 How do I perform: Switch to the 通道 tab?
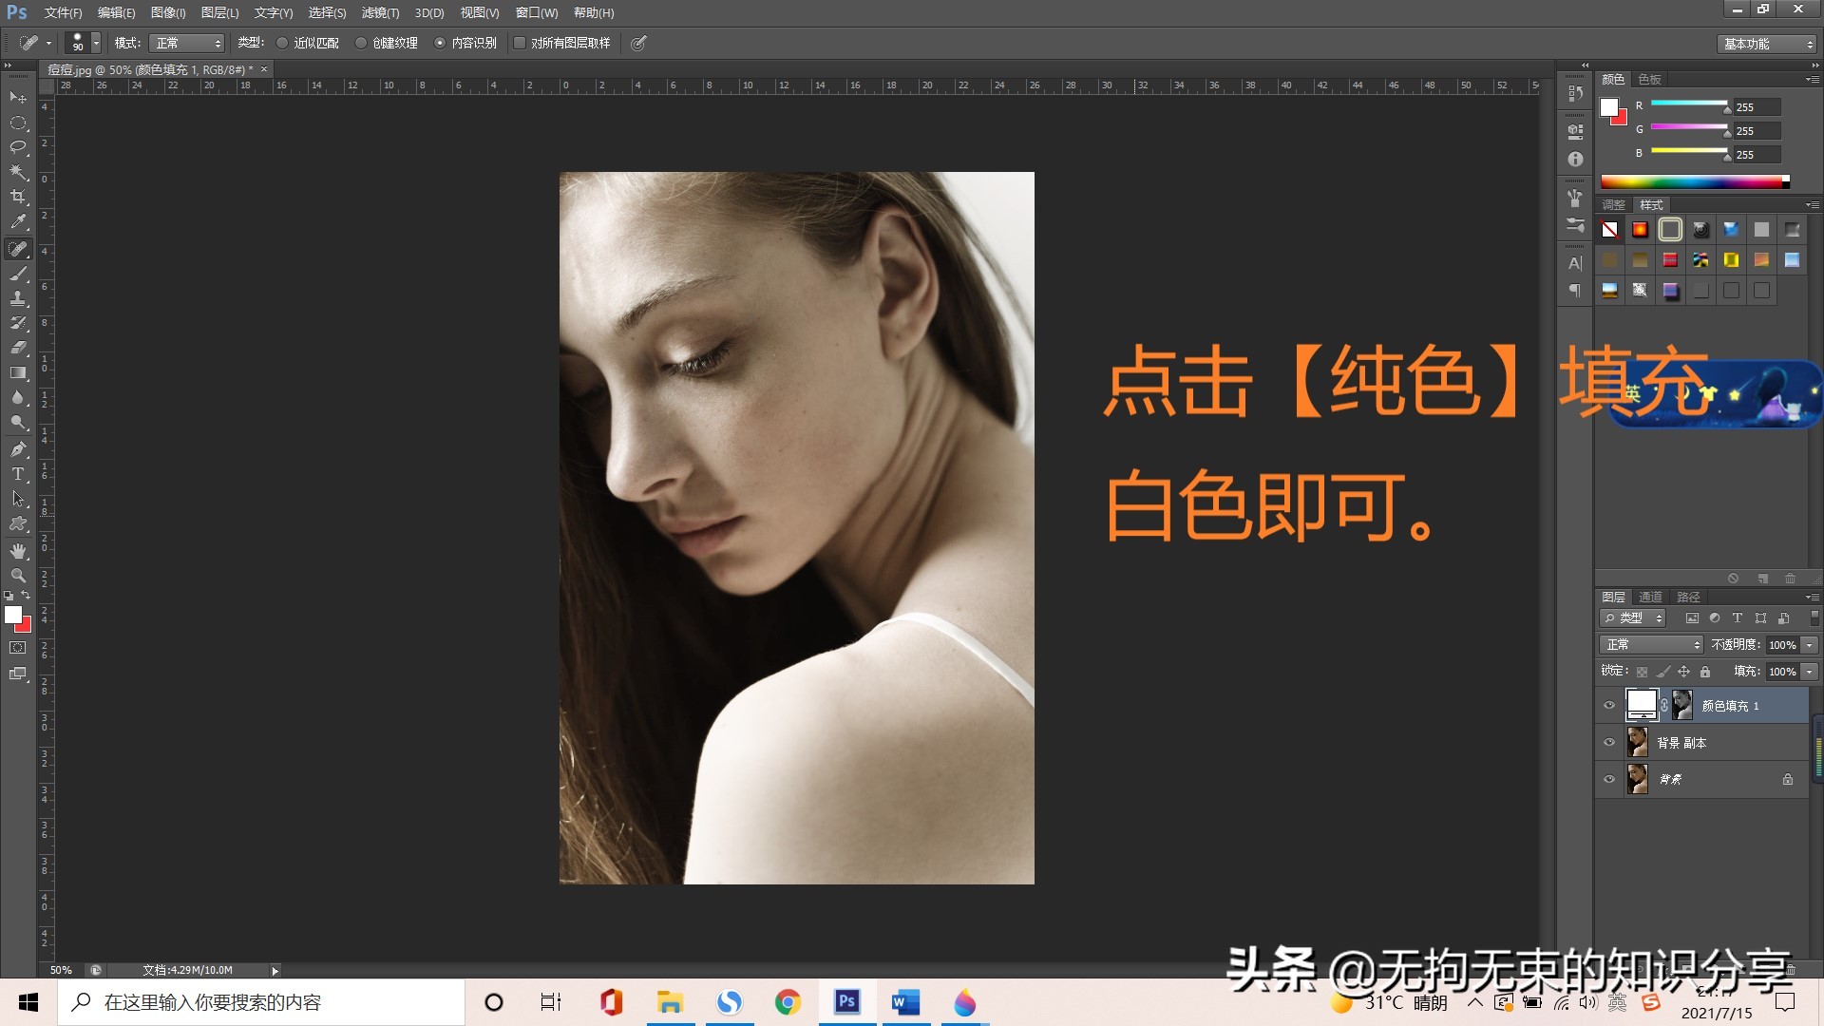[1650, 597]
